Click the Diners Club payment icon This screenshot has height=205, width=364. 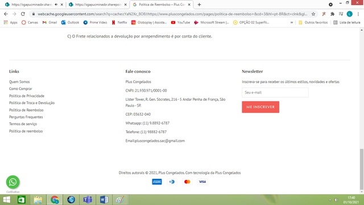click(x=172, y=182)
